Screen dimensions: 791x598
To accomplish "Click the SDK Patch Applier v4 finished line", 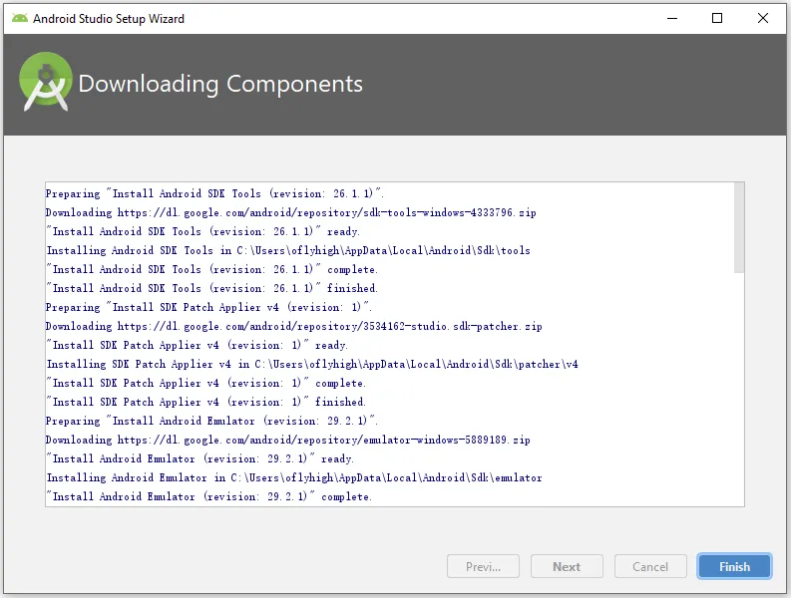I will (x=205, y=402).
